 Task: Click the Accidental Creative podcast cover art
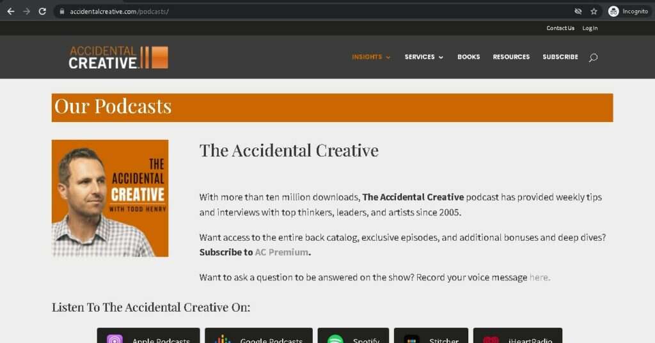pos(110,198)
